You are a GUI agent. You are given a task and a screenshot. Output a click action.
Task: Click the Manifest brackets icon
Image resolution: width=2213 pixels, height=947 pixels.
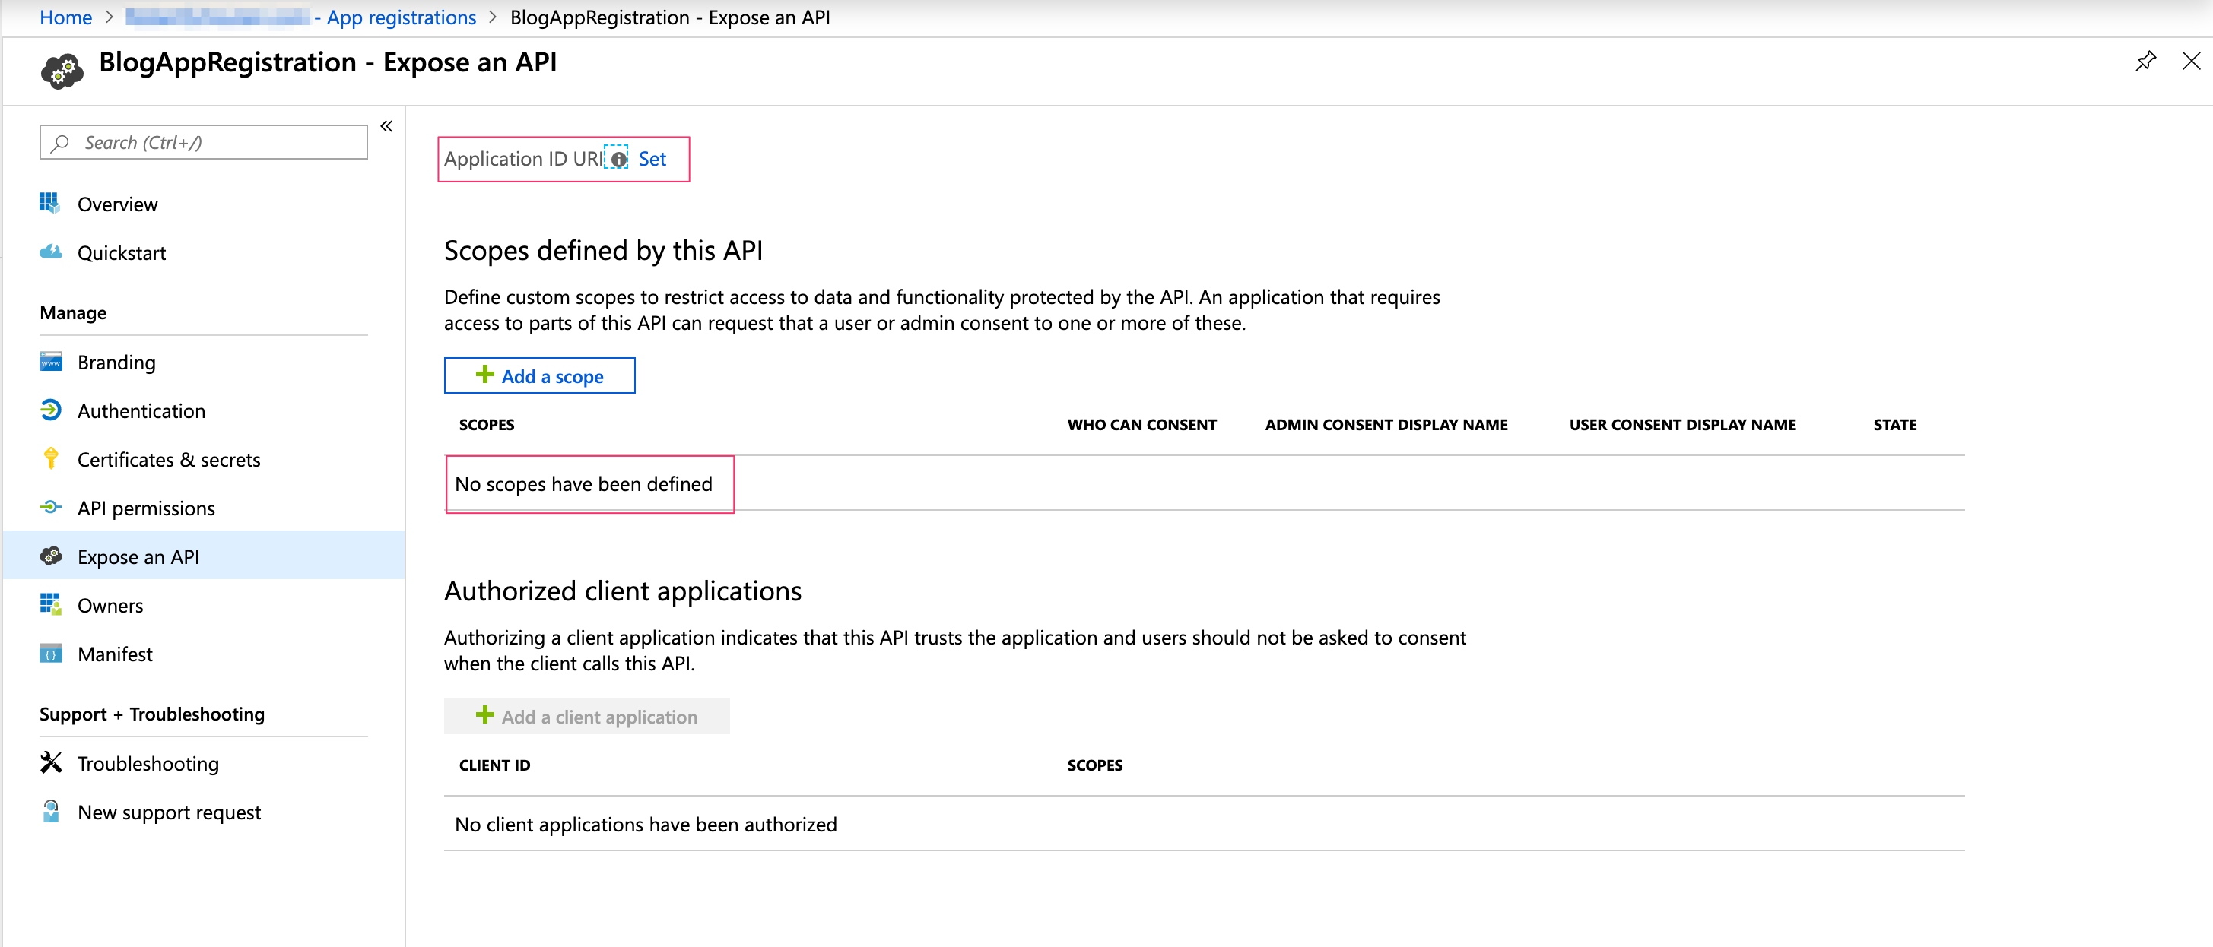[51, 654]
